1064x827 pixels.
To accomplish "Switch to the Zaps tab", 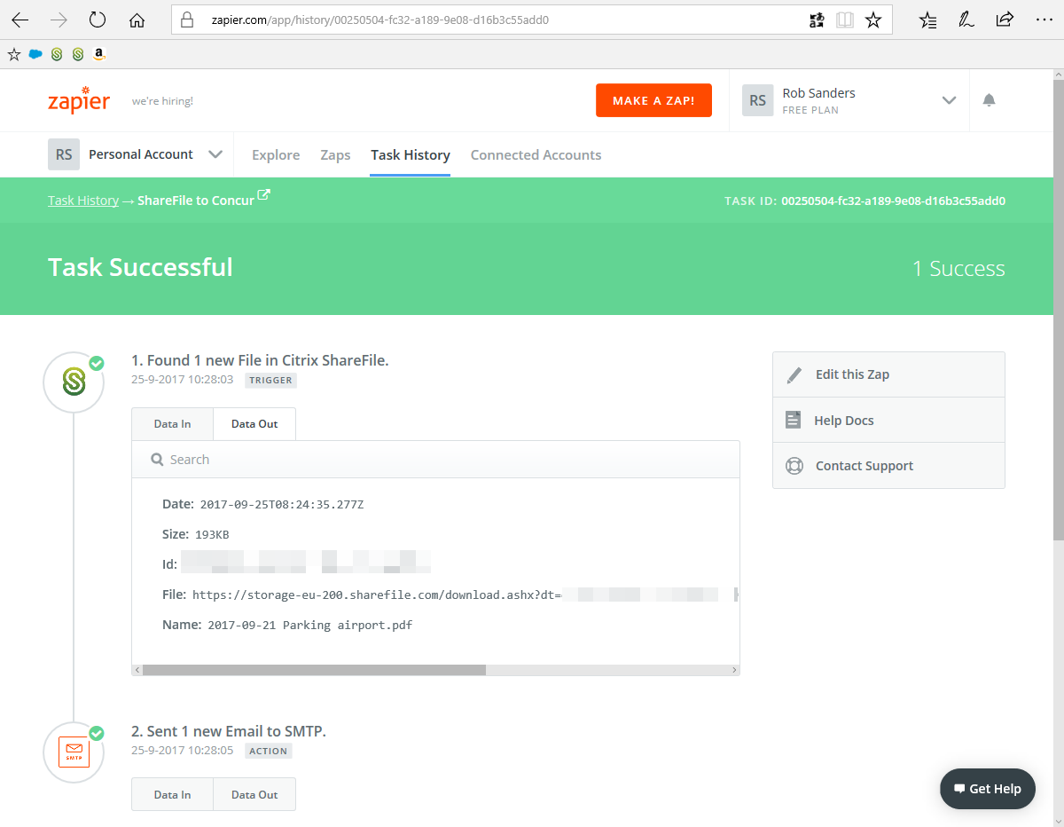I will (335, 154).
